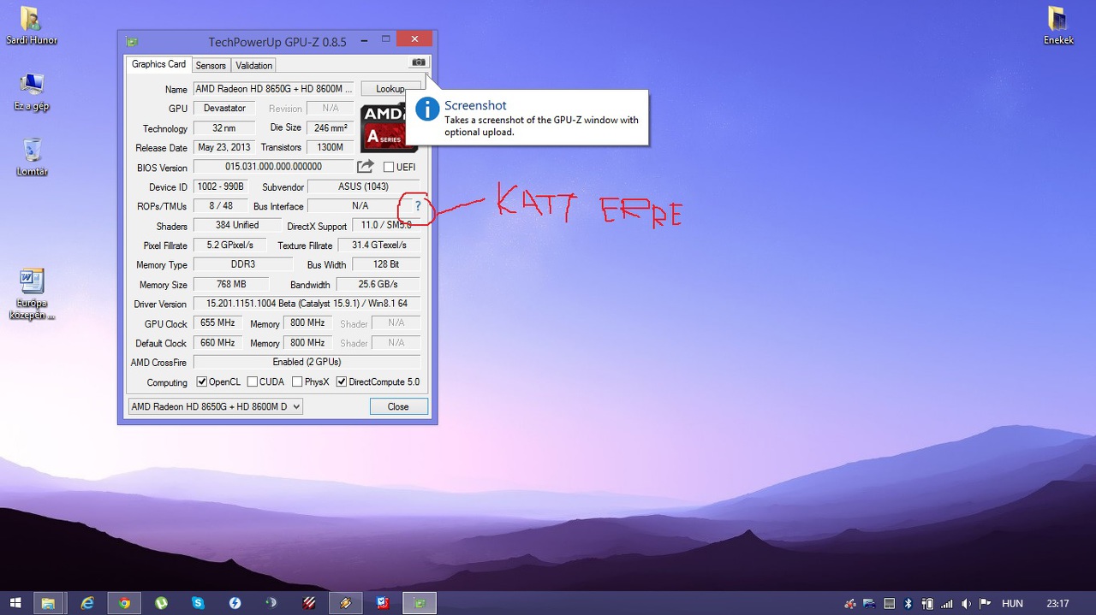Launch Internet Explorer from the taskbar

86,603
